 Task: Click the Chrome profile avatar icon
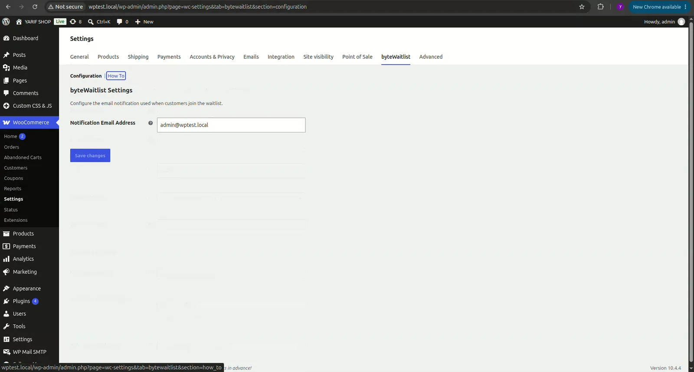coord(620,7)
